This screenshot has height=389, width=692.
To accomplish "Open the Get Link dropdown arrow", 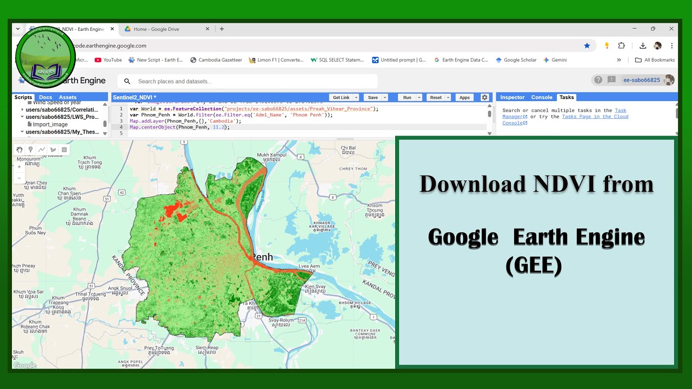I will [x=356, y=97].
